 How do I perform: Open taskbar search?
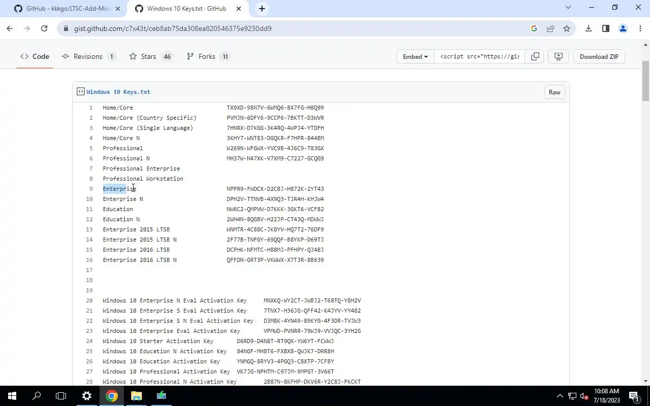(x=37, y=396)
